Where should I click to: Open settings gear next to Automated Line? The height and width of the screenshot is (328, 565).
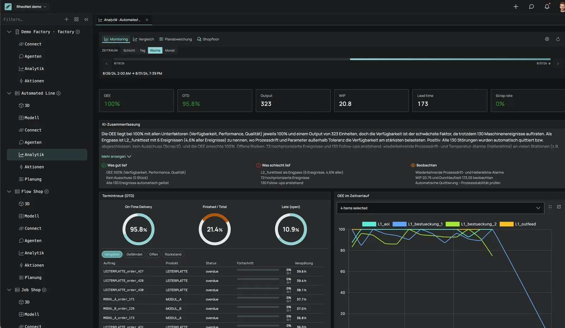[x=59, y=93]
